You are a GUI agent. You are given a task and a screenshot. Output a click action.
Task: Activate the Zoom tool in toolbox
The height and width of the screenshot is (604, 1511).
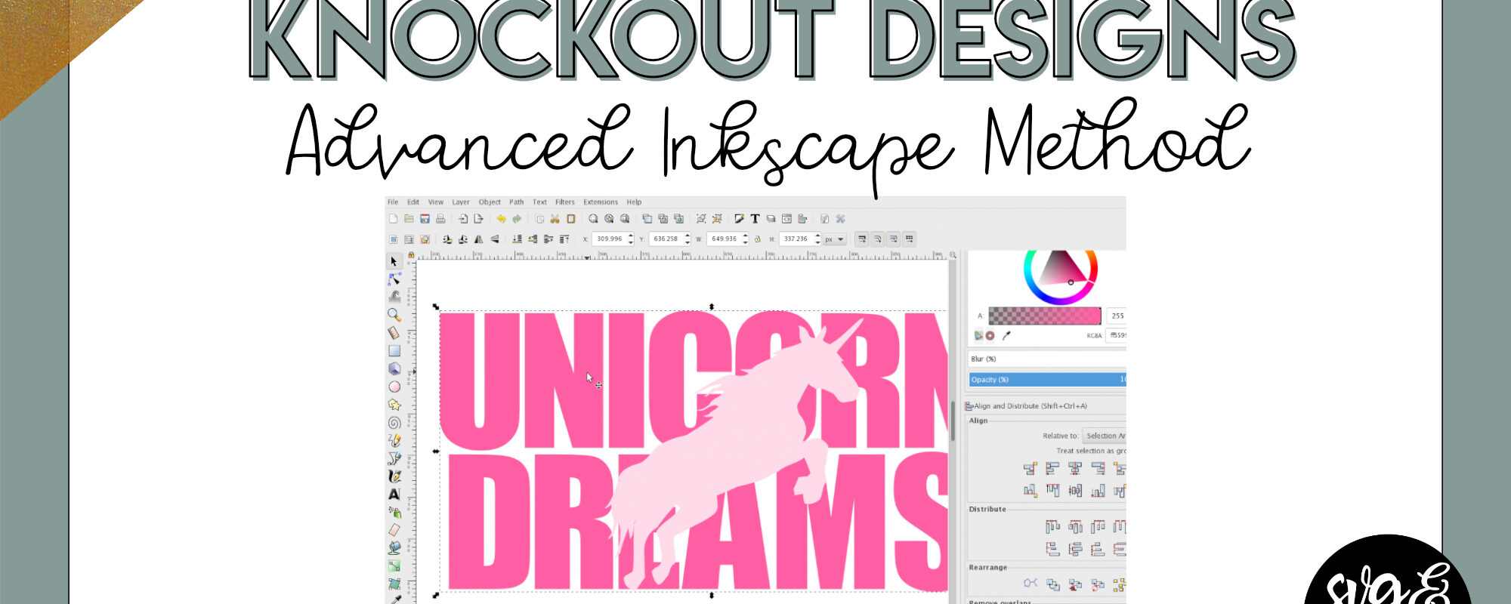click(394, 314)
